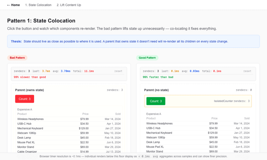Select Monitor Stand row in Bad Pattern
The image size is (267, 160).
[x=69, y=147]
